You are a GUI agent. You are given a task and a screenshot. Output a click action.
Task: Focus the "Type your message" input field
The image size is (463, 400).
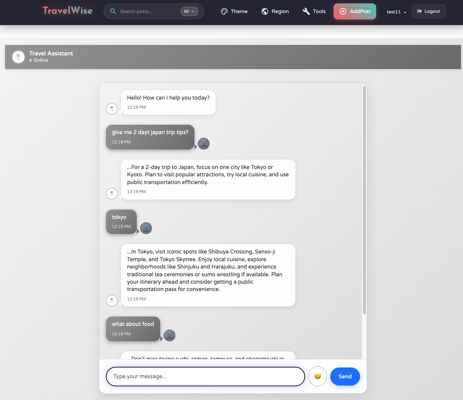point(205,377)
